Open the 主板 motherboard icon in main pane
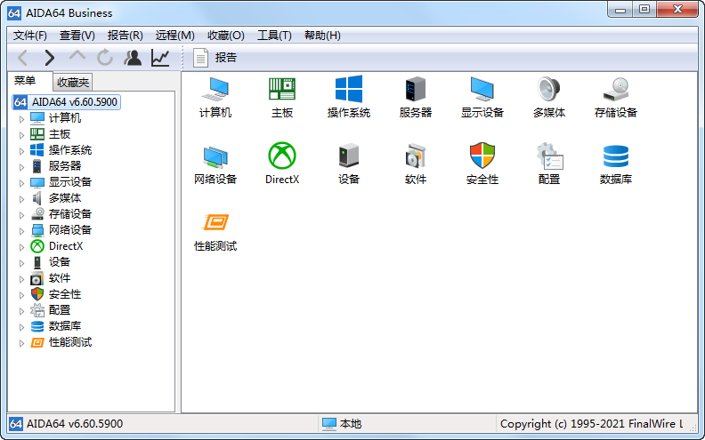 pyautogui.click(x=282, y=97)
